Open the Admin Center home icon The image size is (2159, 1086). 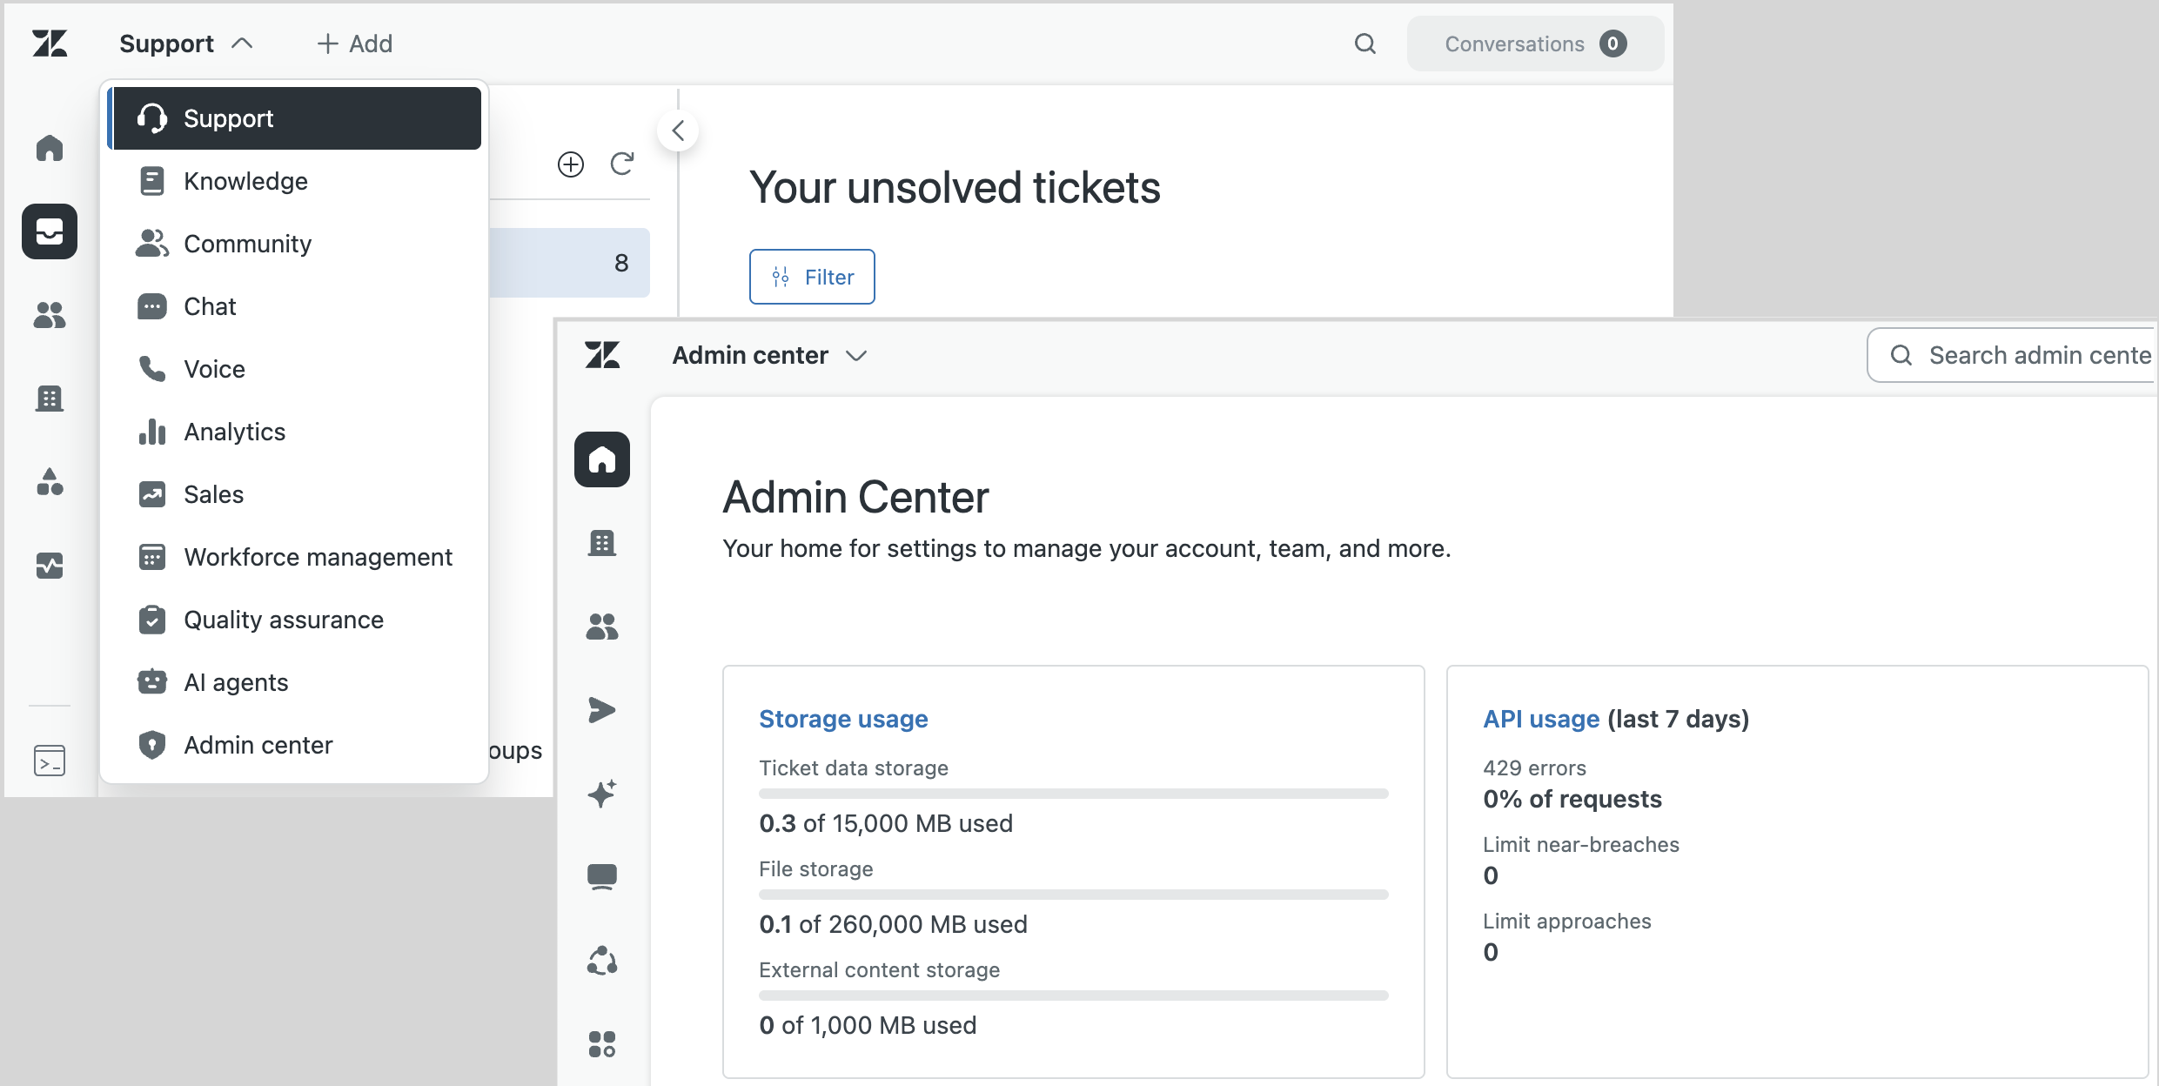(x=601, y=459)
